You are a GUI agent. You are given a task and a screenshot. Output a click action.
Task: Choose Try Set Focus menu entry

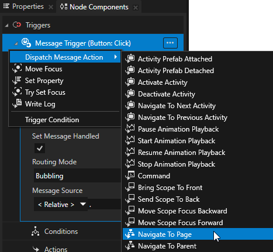pyautogui.click(x=65, y=92)
